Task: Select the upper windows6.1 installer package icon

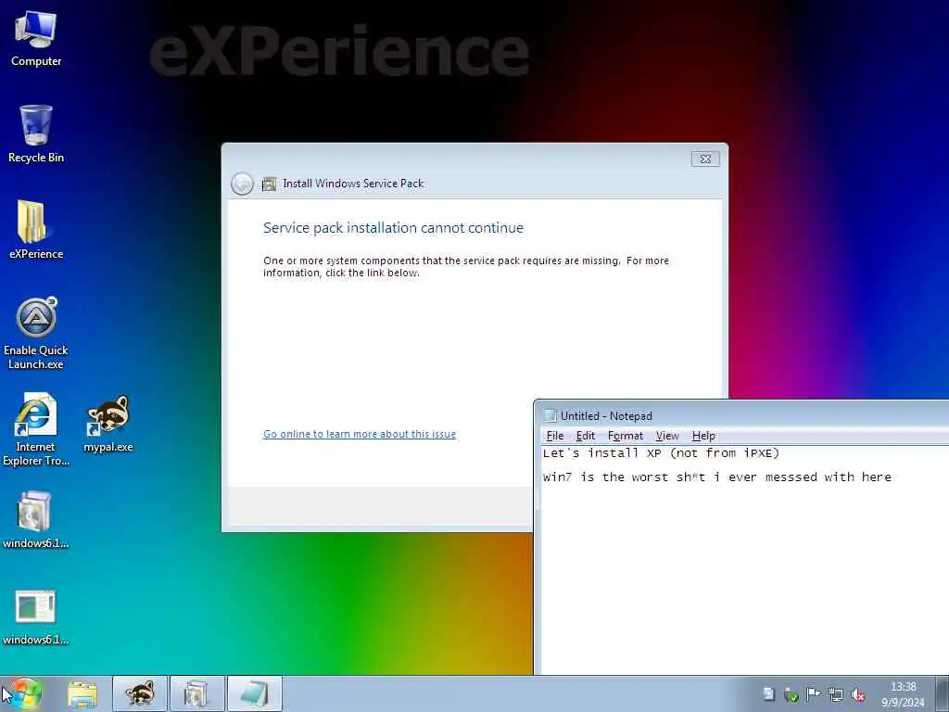Action: click(x=36, y=519)
